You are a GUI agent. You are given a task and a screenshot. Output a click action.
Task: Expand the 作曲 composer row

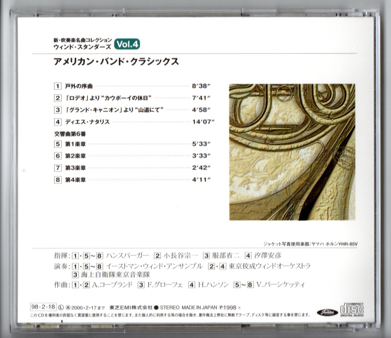[60, 283]
